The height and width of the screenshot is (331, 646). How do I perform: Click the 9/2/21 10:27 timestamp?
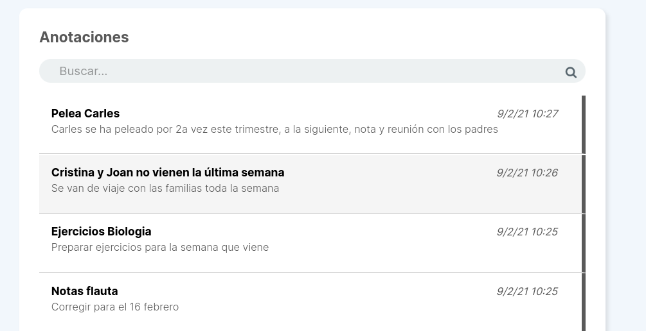tap(527, 114)
